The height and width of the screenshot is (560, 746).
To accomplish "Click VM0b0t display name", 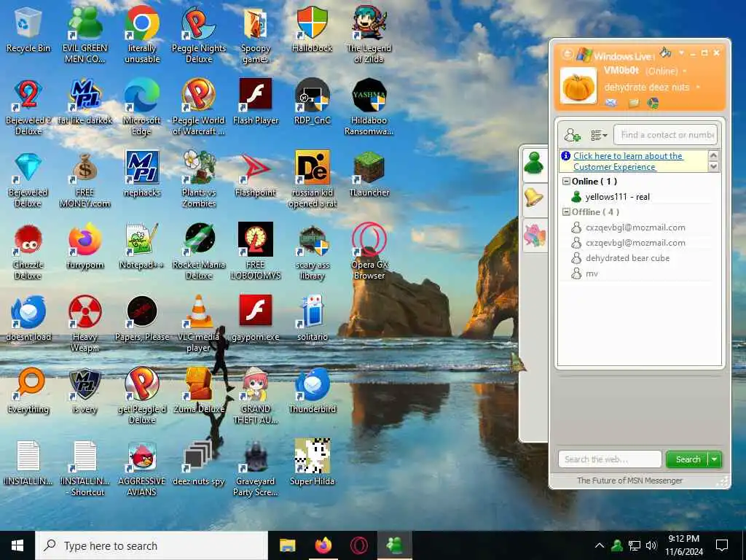I will coord(621,71).
